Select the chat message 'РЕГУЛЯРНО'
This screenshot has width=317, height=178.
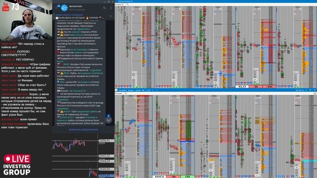[25, 60]
